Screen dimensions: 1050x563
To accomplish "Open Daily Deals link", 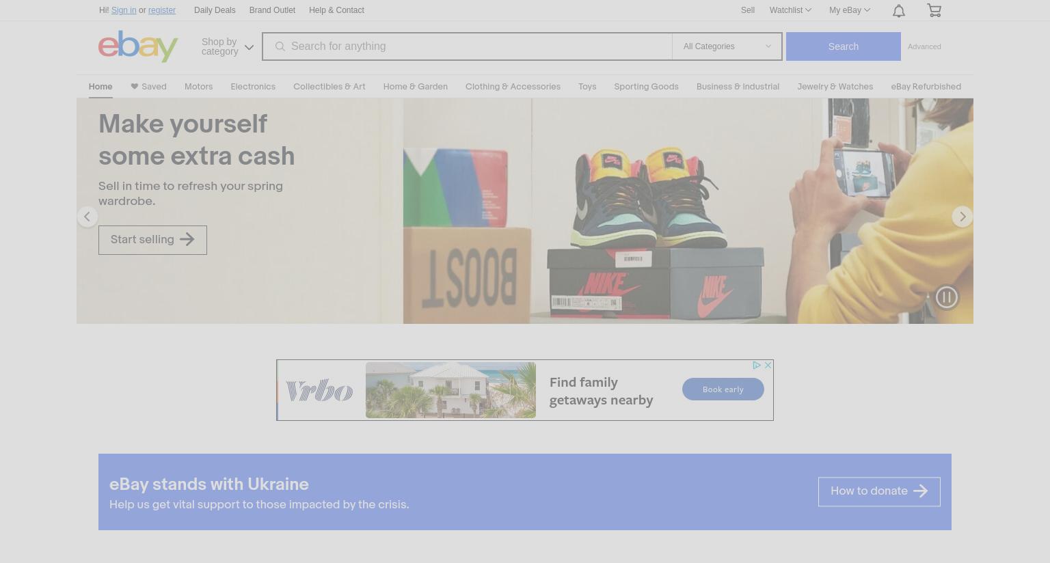I will pyautogui.click(x=215, y=10).
